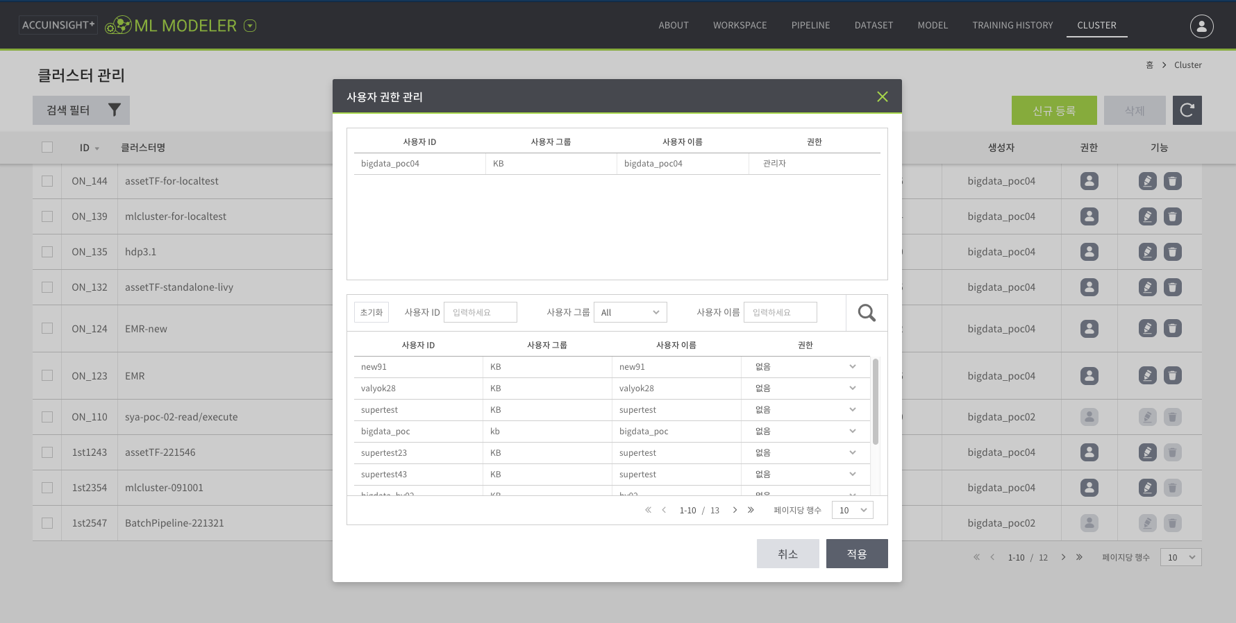
Task: Click the filter funnel icon
Action: pyautogui.click(x=115, y=110)
